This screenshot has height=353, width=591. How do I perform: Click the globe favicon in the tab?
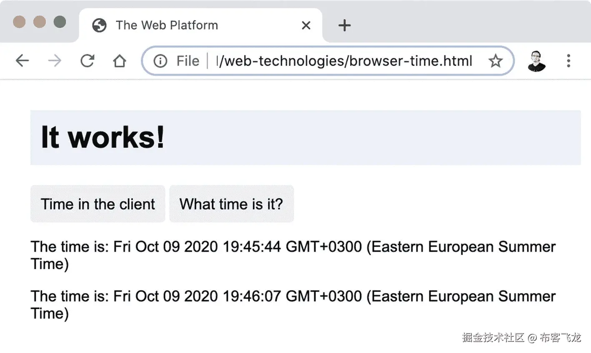99,25
